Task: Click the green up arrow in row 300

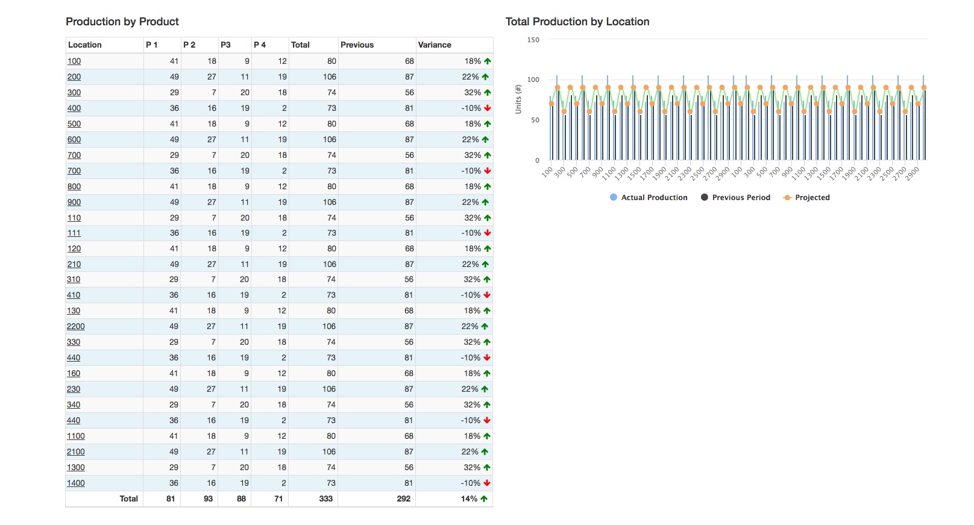Action: 488,92
